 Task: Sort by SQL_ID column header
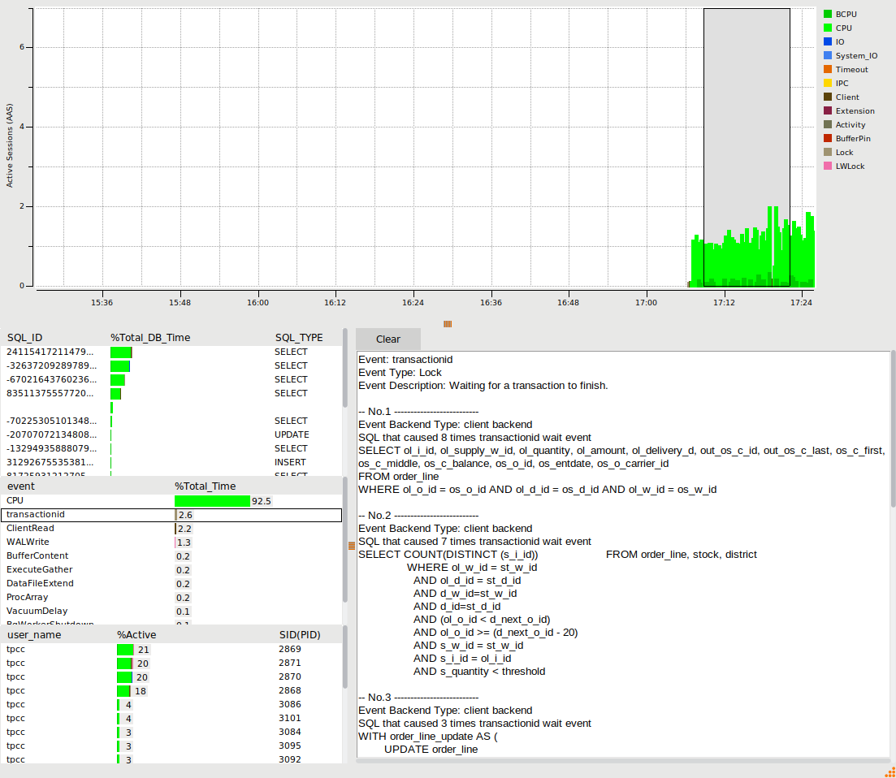(x=26, y=338)
